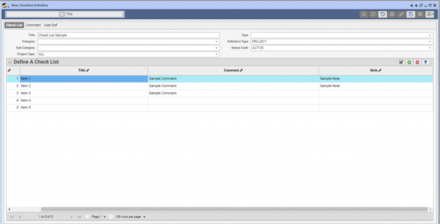Click the pop-out window icon in title bar
Screen dimensions: 440x224
(x=421, y=5)
